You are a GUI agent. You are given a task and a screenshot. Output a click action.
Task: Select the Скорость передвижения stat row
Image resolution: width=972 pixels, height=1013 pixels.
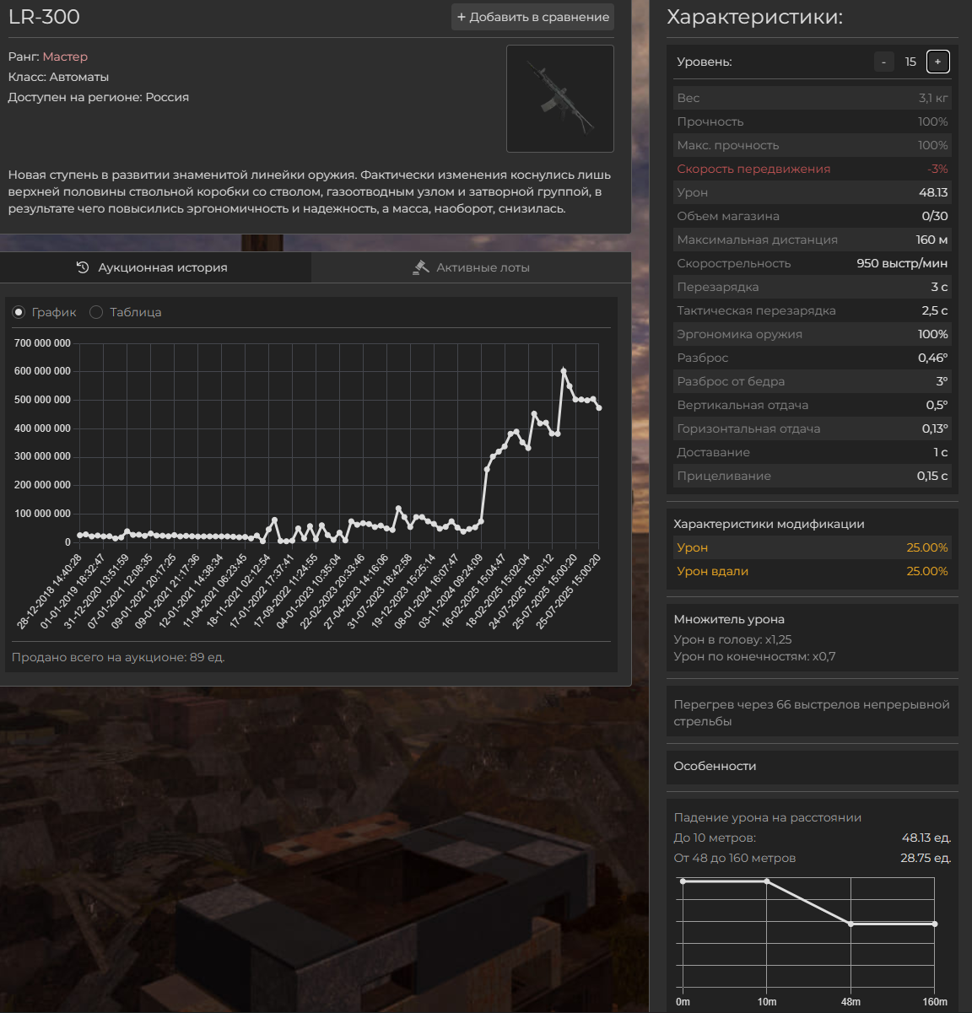tap(812, 169)
